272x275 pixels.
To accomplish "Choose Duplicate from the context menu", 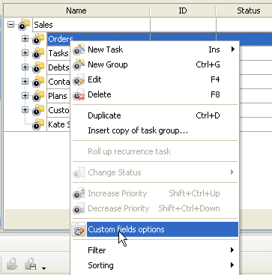I will click(155, 115).
